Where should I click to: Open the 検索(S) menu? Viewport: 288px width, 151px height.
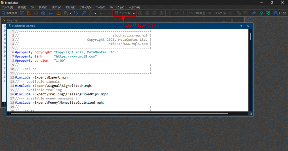43,7
